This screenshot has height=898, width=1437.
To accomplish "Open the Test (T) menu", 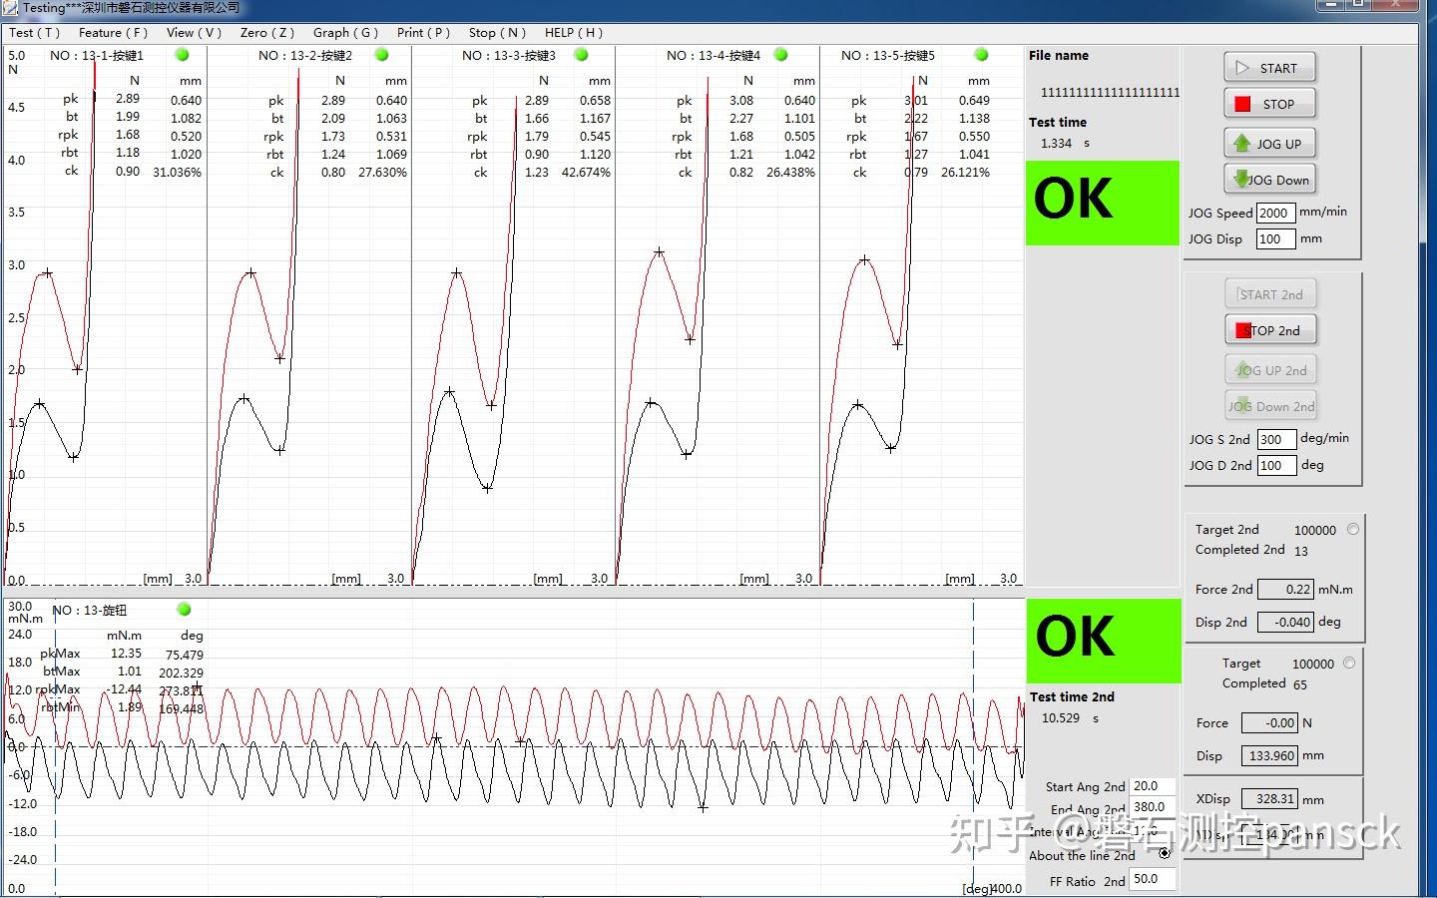I will [35, 32].
